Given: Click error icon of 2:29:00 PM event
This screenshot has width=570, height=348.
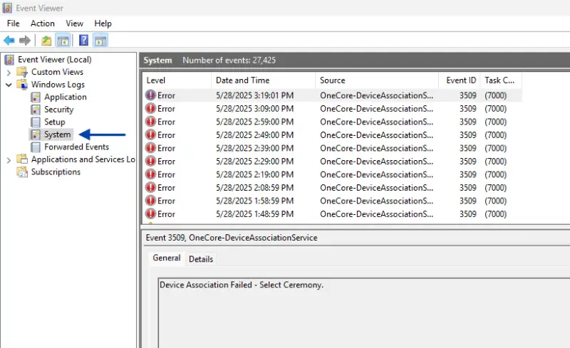Looking at the screenshot, I should point(150,161).
